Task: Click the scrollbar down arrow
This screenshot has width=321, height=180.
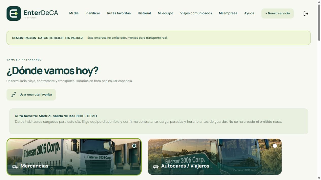Action: [x=319, y=178]
